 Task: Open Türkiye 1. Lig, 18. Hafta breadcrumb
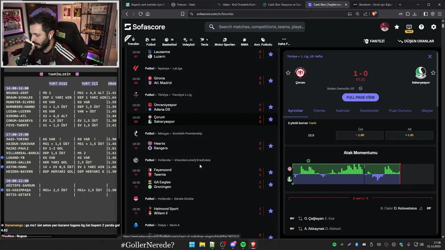305,56
